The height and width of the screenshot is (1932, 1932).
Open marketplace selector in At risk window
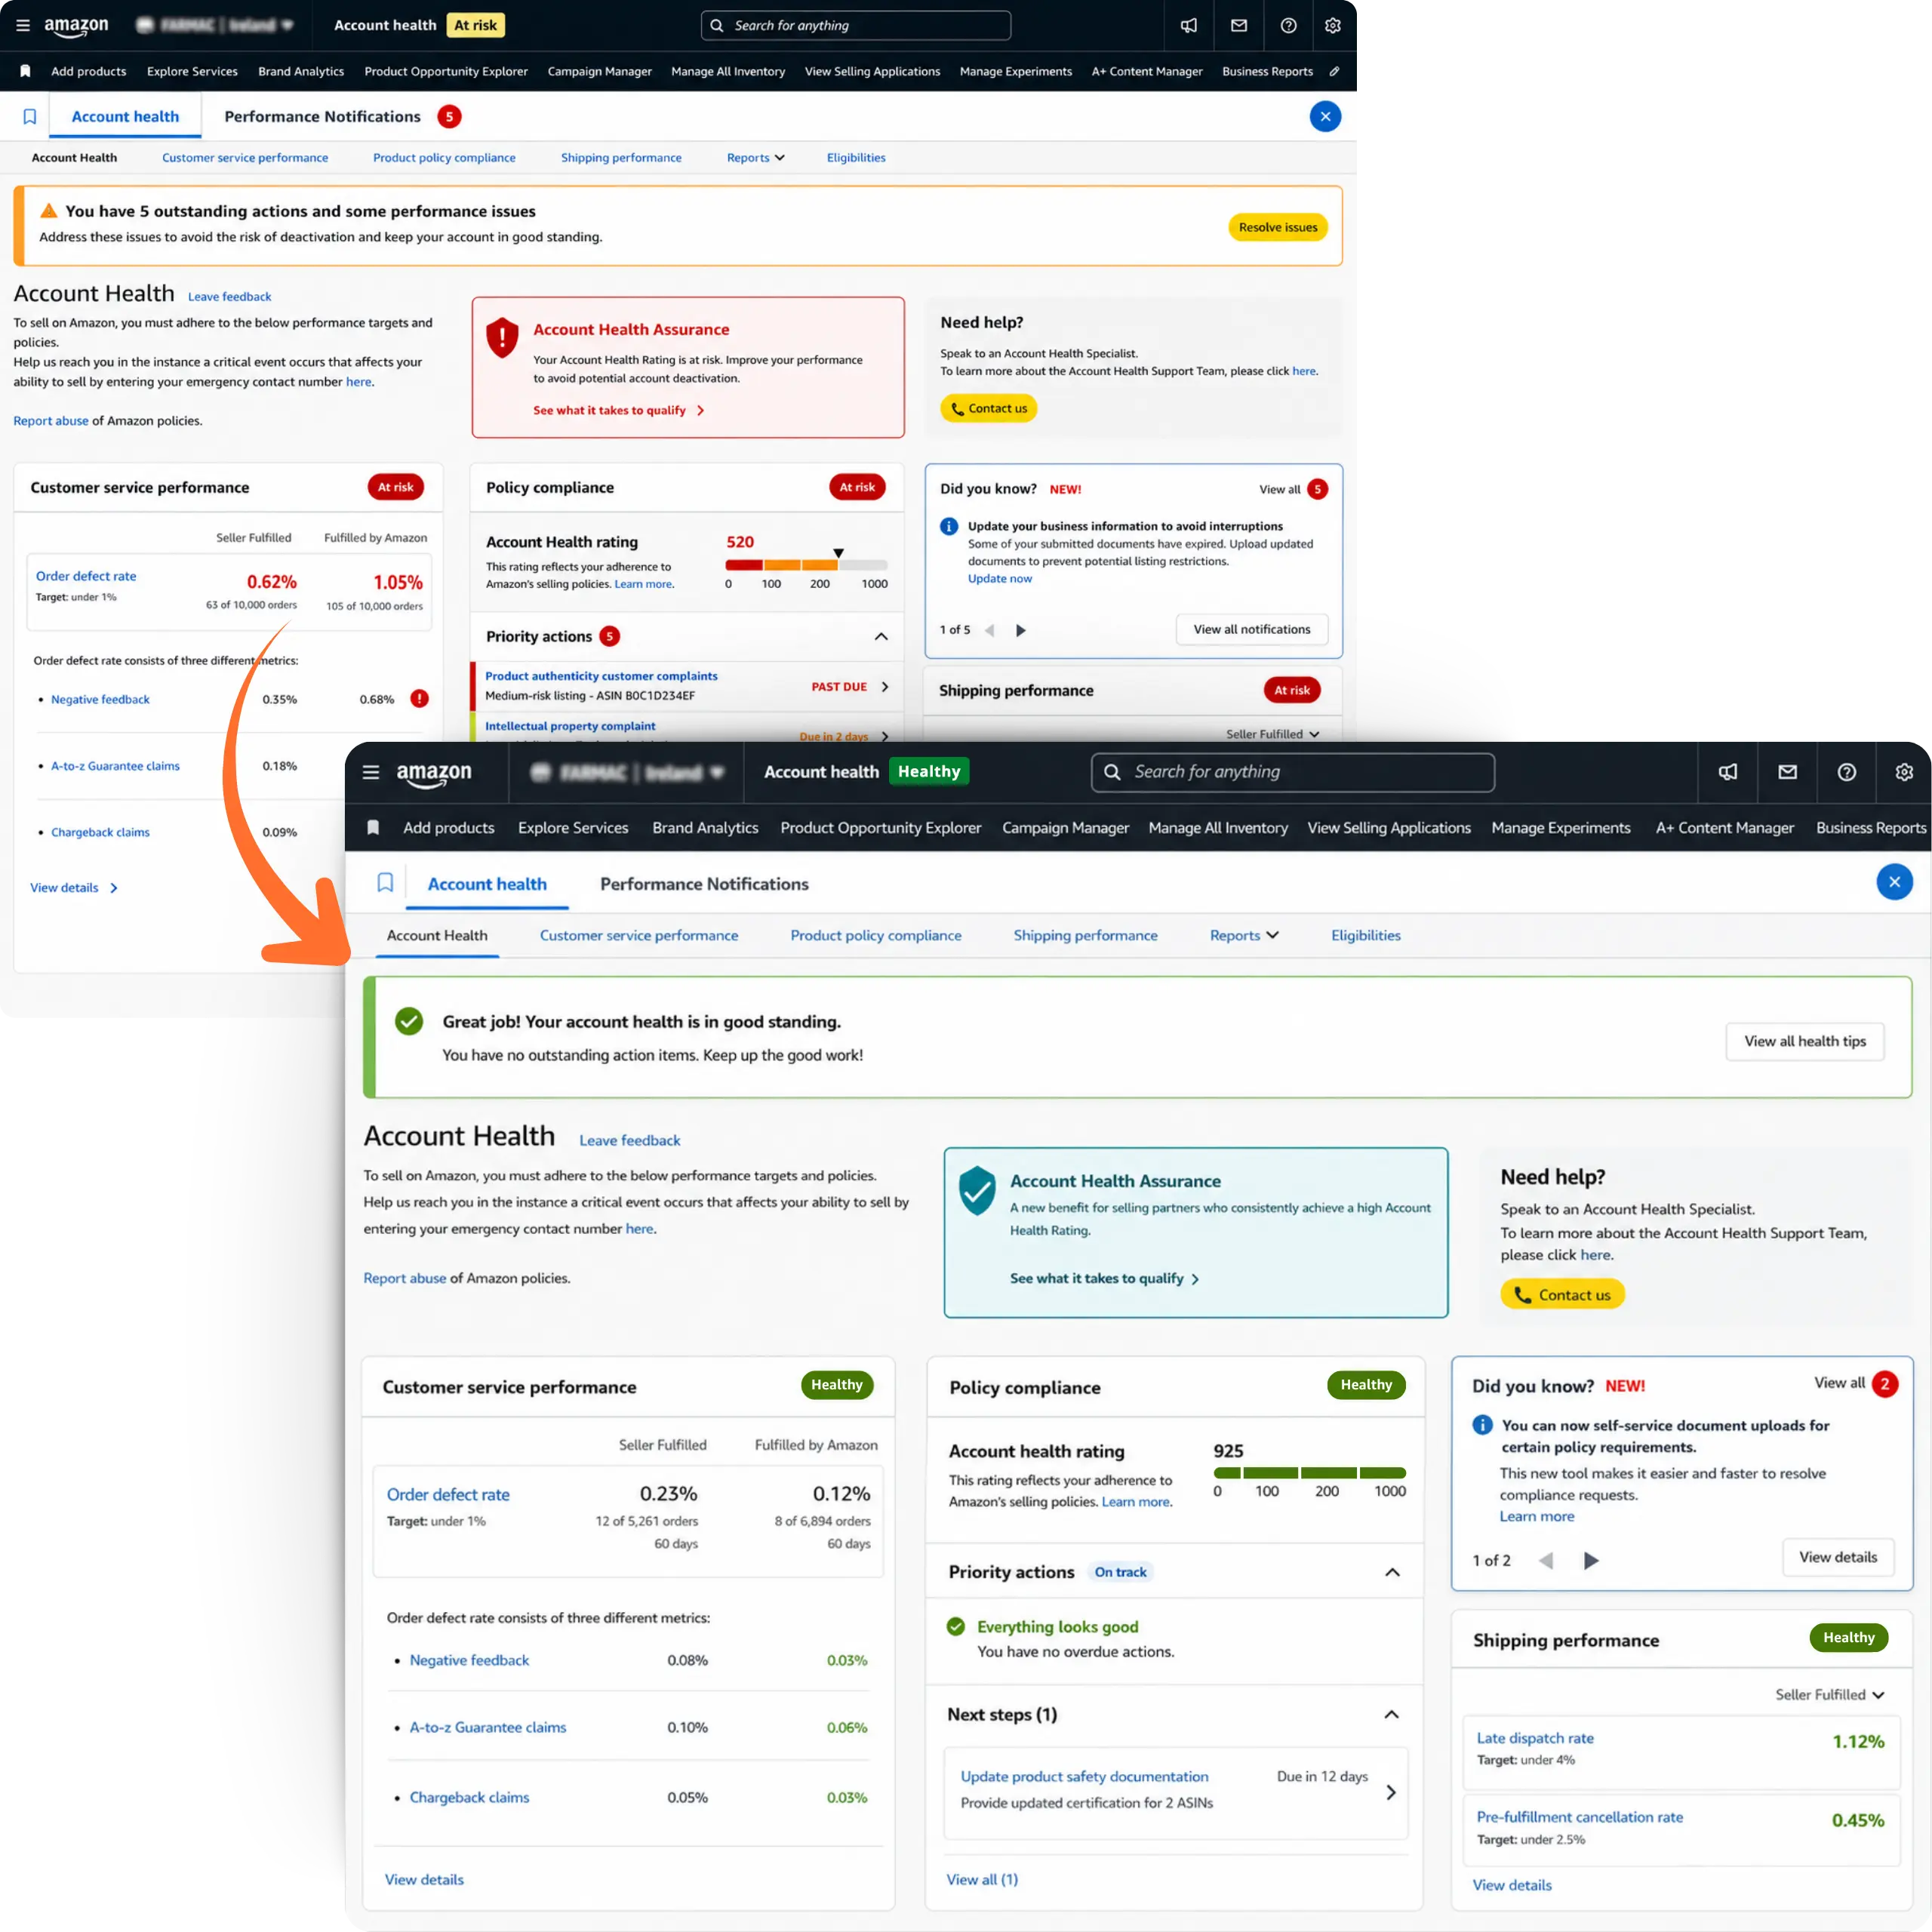215,25
